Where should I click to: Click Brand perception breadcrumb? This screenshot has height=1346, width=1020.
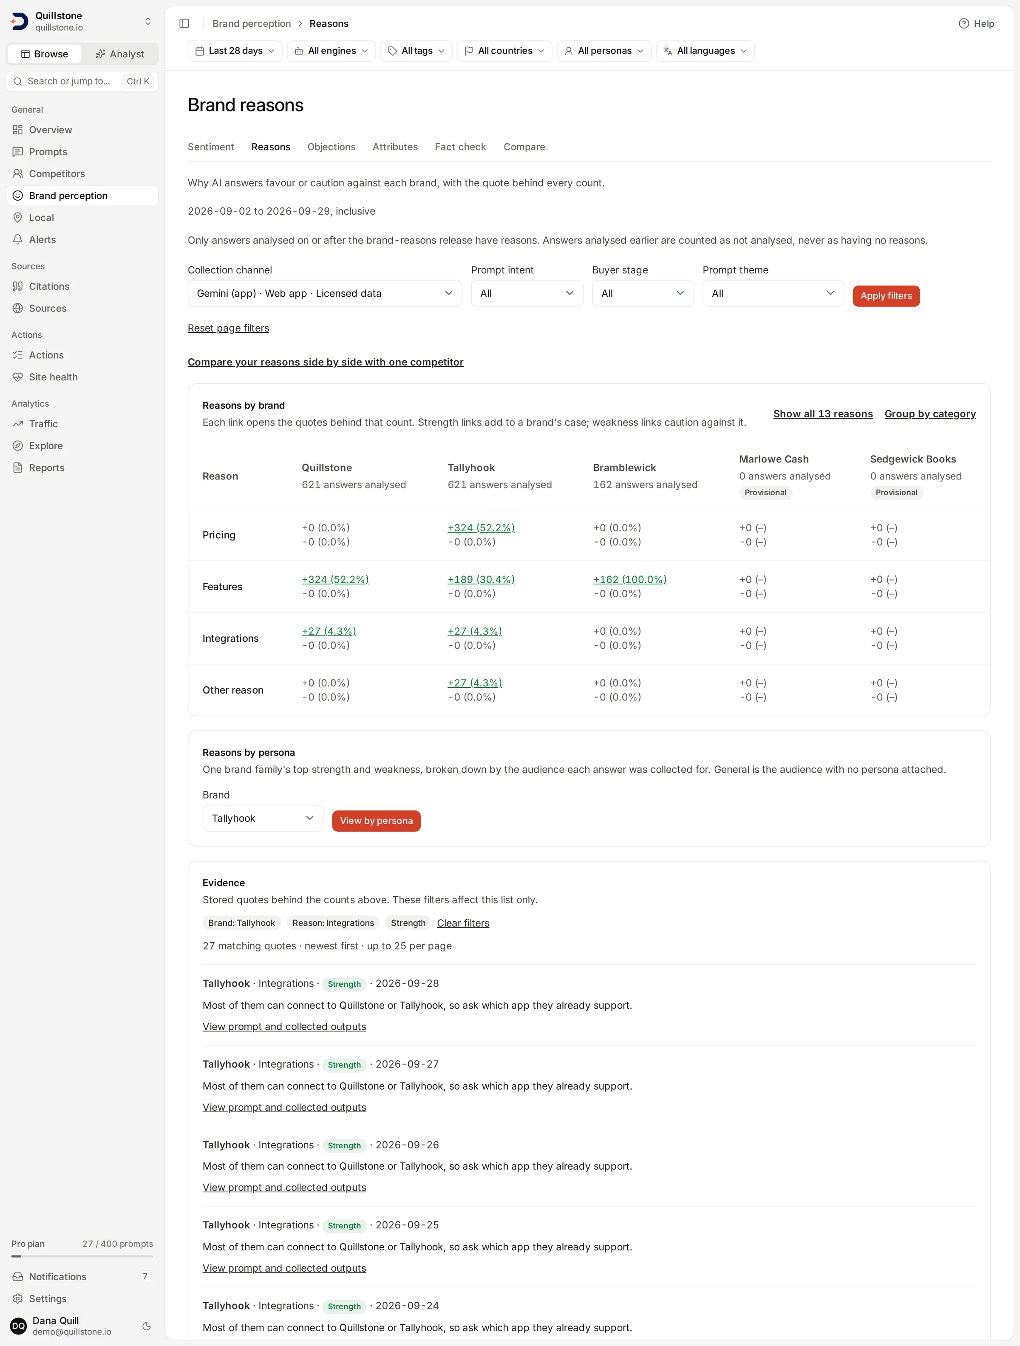[251, 24]
